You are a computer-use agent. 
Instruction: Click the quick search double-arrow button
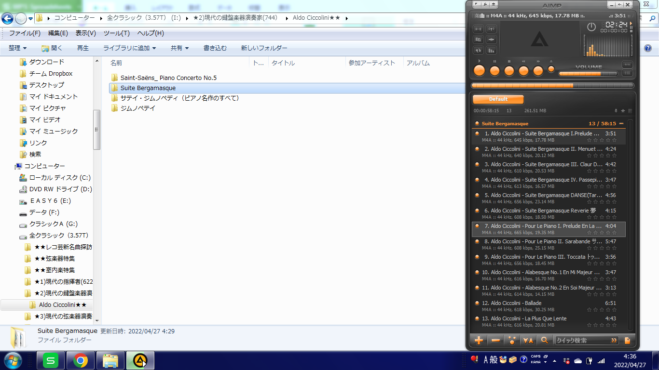[614, 341]
